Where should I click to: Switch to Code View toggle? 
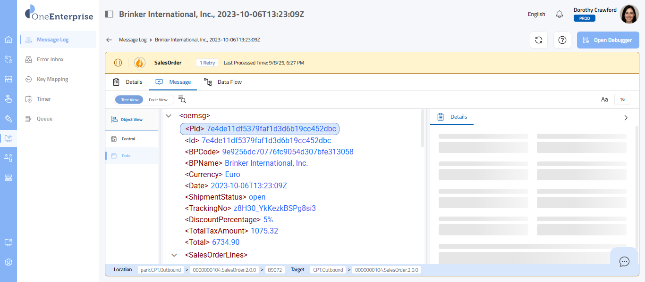pyautogui.click(x=158, y=100)
